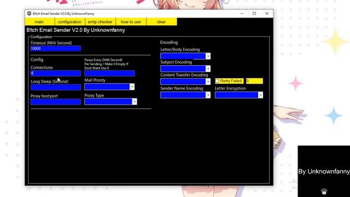The width and height of the screenshot is (350, 197).
Task: Expand the Proxy Type dropdown
Action: coord(135,102)
